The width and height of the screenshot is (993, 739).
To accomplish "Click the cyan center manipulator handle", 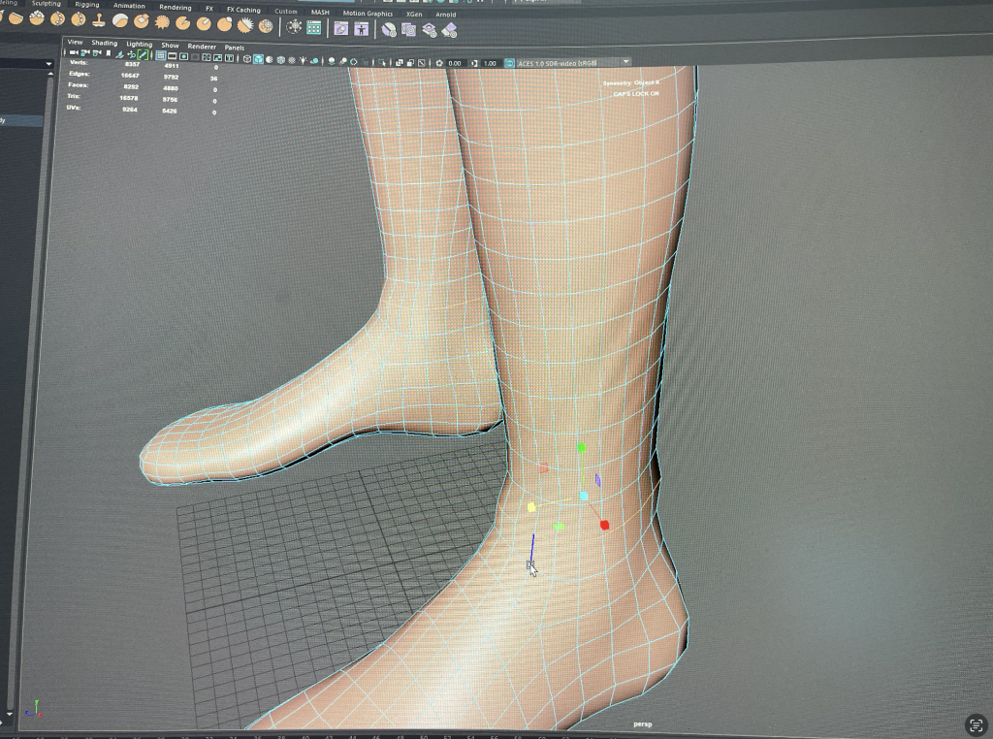I will 583,496.
